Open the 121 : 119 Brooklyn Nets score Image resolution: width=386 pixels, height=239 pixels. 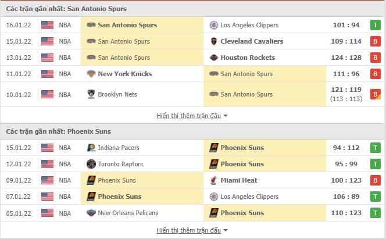click(x=346, y=90)
